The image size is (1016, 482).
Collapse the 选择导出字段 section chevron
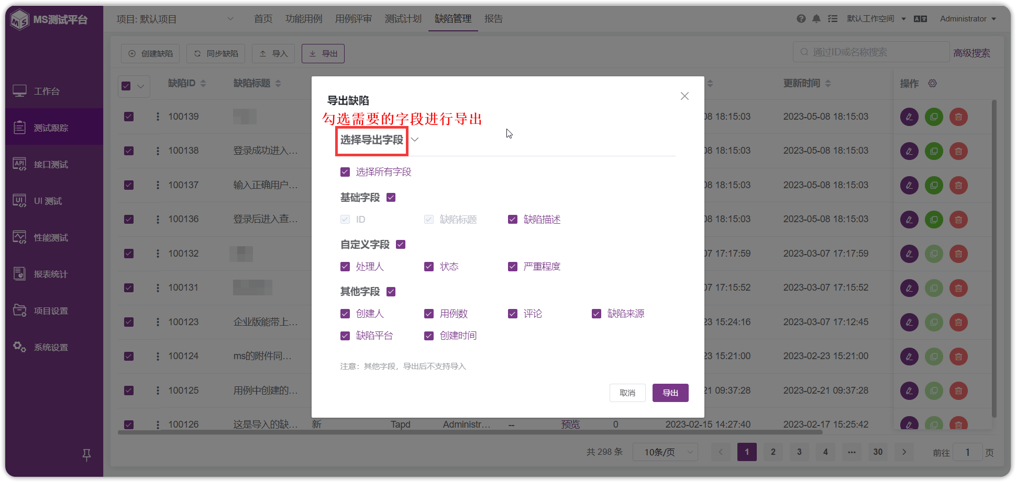click(415, 140)
